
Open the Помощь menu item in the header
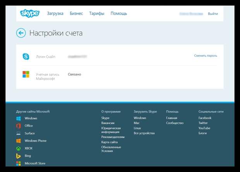point(119,14)
